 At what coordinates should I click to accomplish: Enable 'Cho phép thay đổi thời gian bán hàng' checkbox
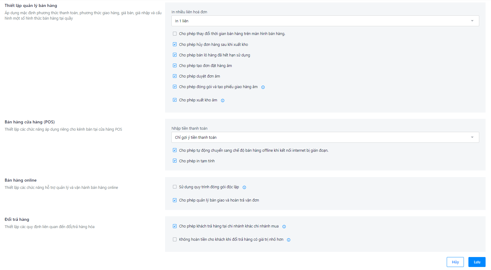[x=175, y=34]
